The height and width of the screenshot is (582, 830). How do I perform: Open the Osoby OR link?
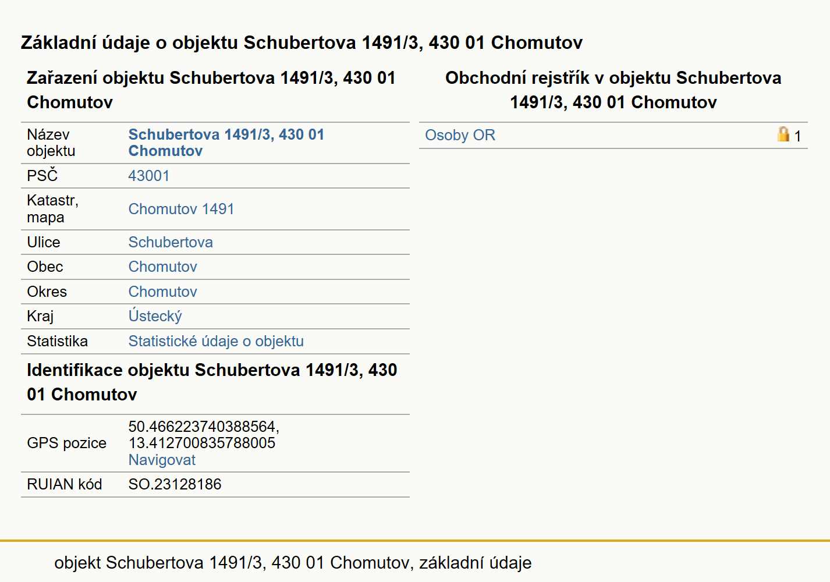[460, 135]
